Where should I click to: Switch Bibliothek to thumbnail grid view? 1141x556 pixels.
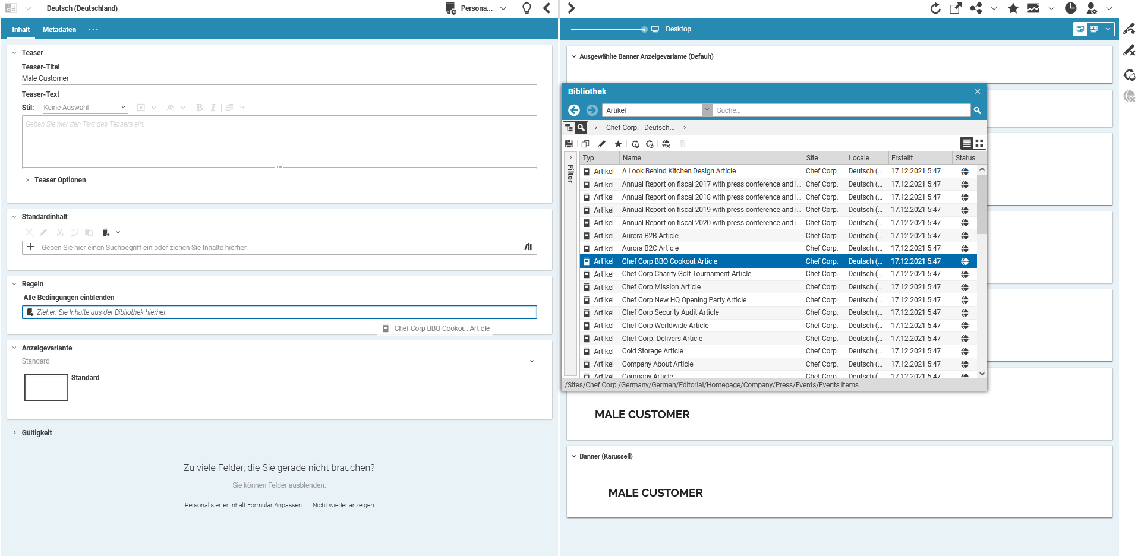(x=979, y=143)
